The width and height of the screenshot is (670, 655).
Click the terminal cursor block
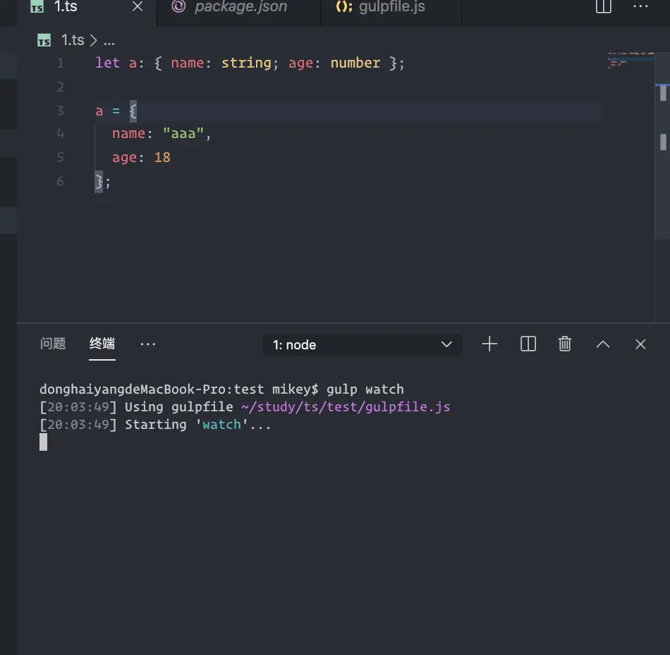[x=44, y=442]
